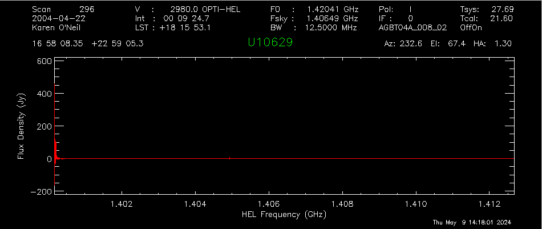
Task: Click the y-axis tick label 600
Action: (45, 61)
